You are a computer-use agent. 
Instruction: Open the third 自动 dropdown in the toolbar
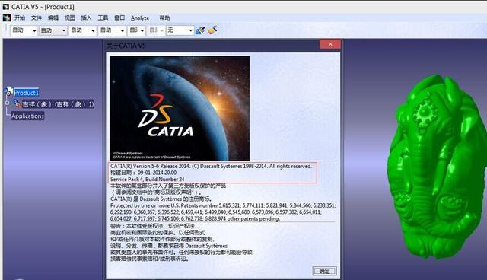[x=82, y=30]
